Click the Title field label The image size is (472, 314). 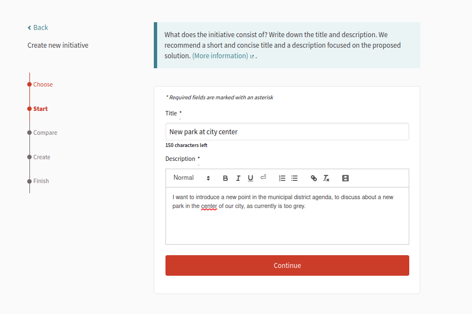click(x=171, y=113)
